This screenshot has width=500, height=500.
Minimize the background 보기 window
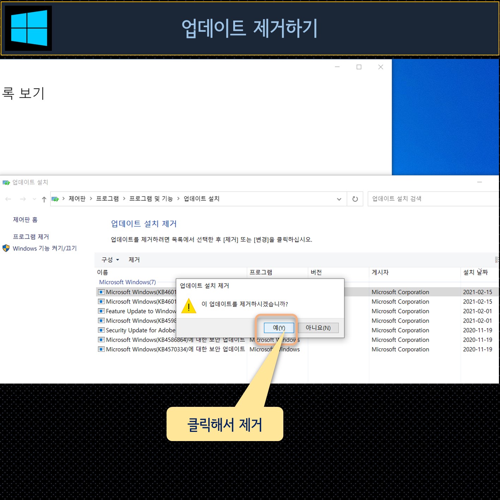pos(337,67)
